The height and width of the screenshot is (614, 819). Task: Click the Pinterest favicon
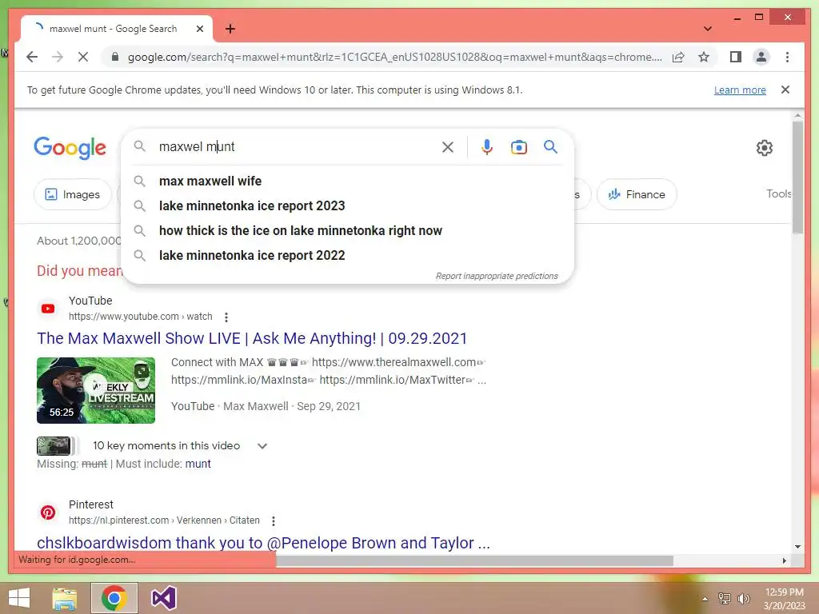coord(47,512)
